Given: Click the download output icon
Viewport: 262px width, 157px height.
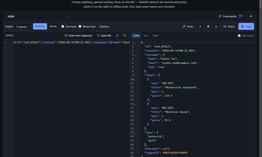Looking at the screenshot, I should coord(216,26).
